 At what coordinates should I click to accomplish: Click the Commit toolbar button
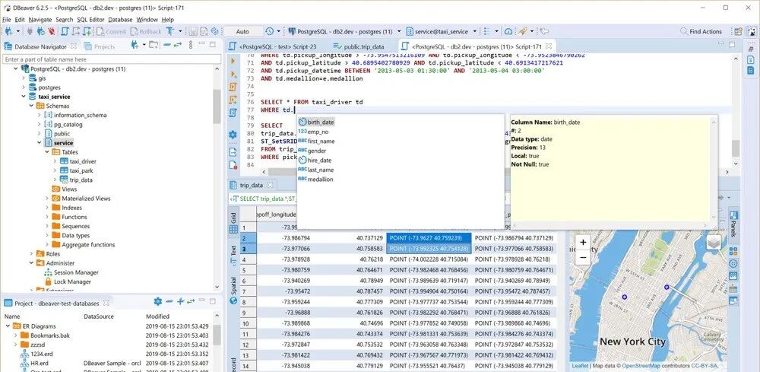click(111, 31)
